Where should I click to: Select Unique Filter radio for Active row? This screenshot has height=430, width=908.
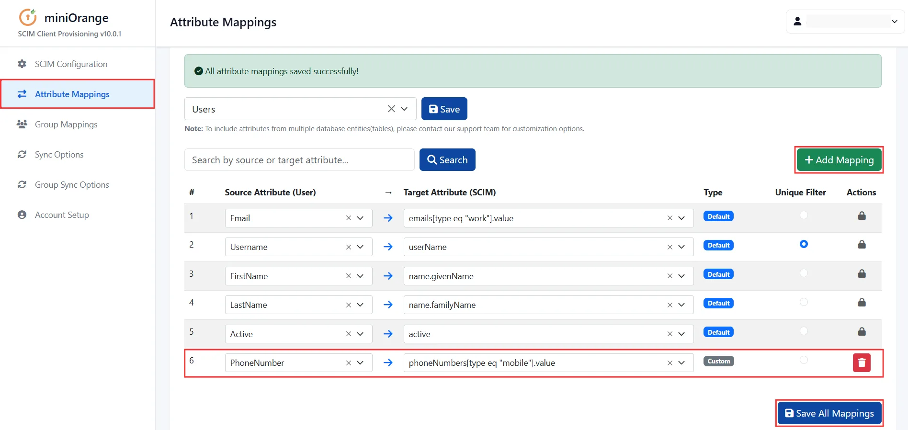(804, 331)
